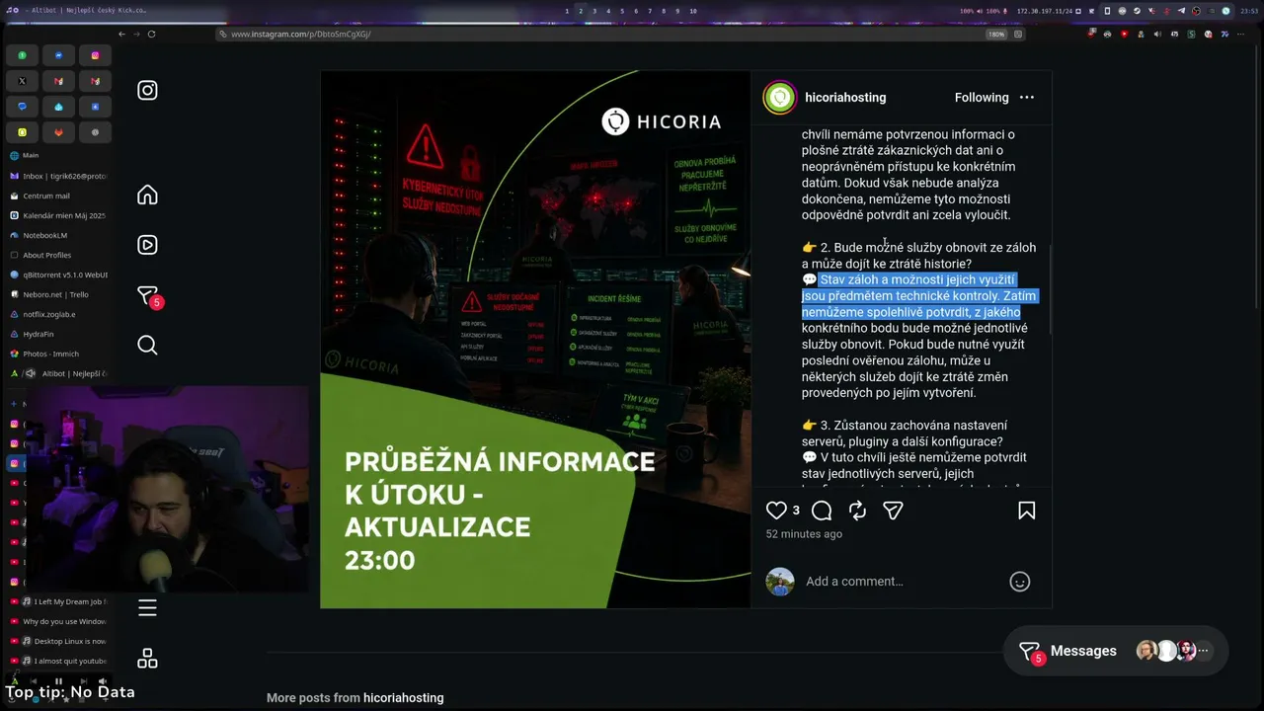Screen dimensions: 1264x711
Task: Pause media with sidebar pause button
Action: [58, 681]
